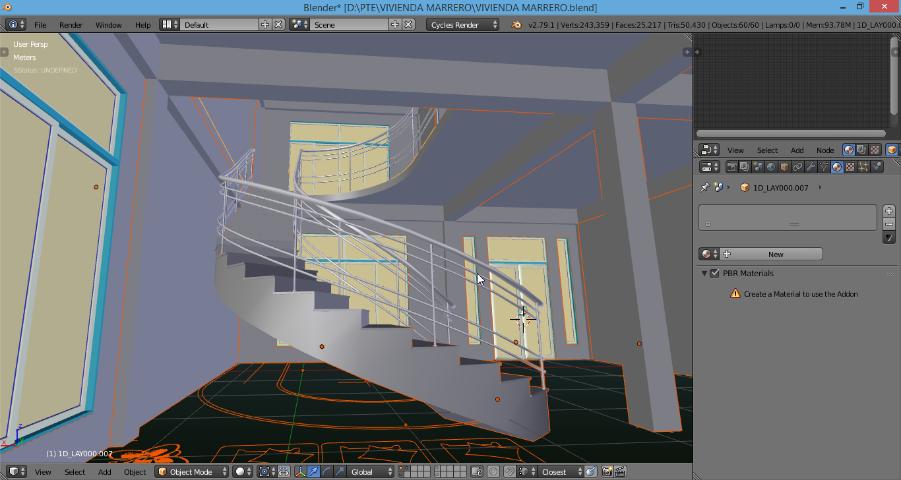Open the Render menu
The height and width of the screenshot is (480, 901).
pos(71,24)
